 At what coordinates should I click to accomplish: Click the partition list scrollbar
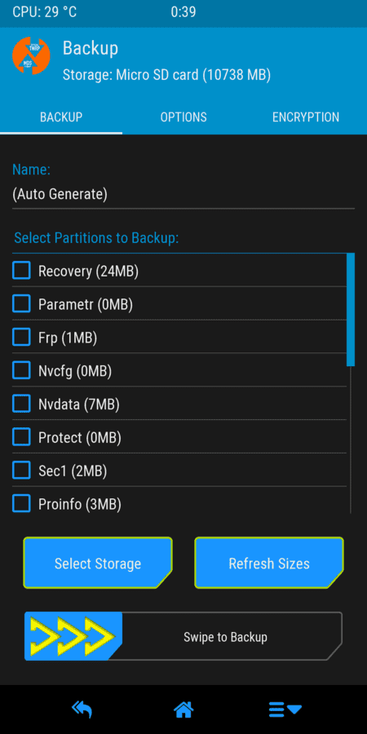tap(351, 309)
